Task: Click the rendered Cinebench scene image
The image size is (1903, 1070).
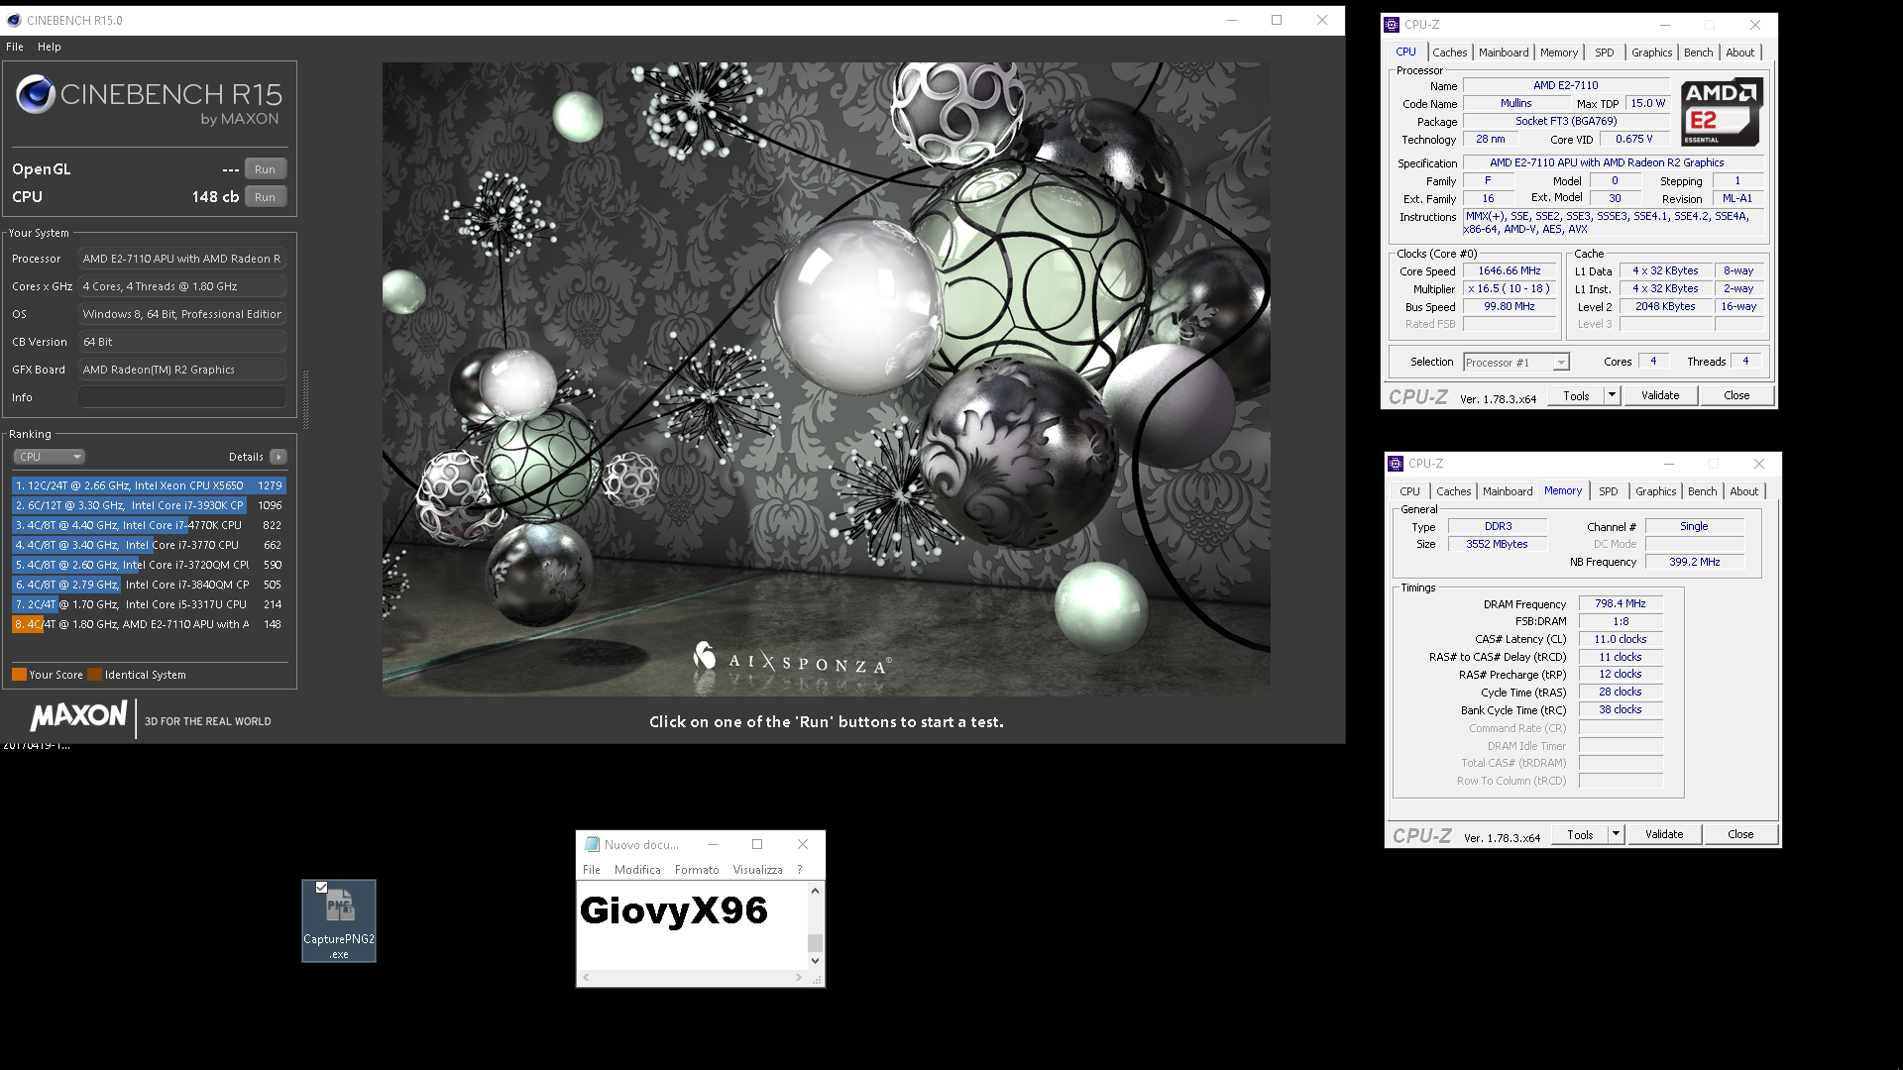Action: tap(826, 379)
